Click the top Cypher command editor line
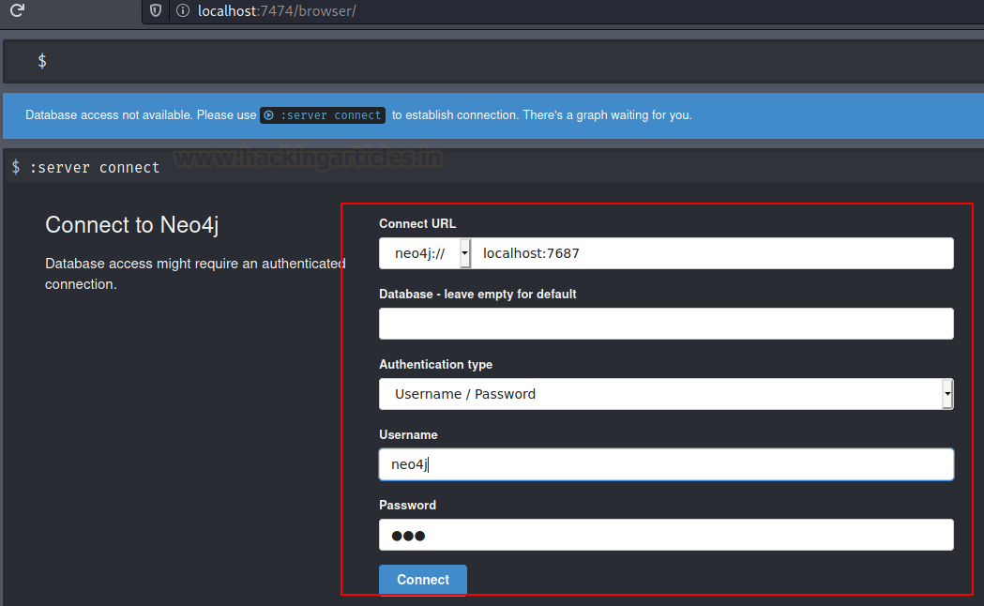 pos(493,61)
